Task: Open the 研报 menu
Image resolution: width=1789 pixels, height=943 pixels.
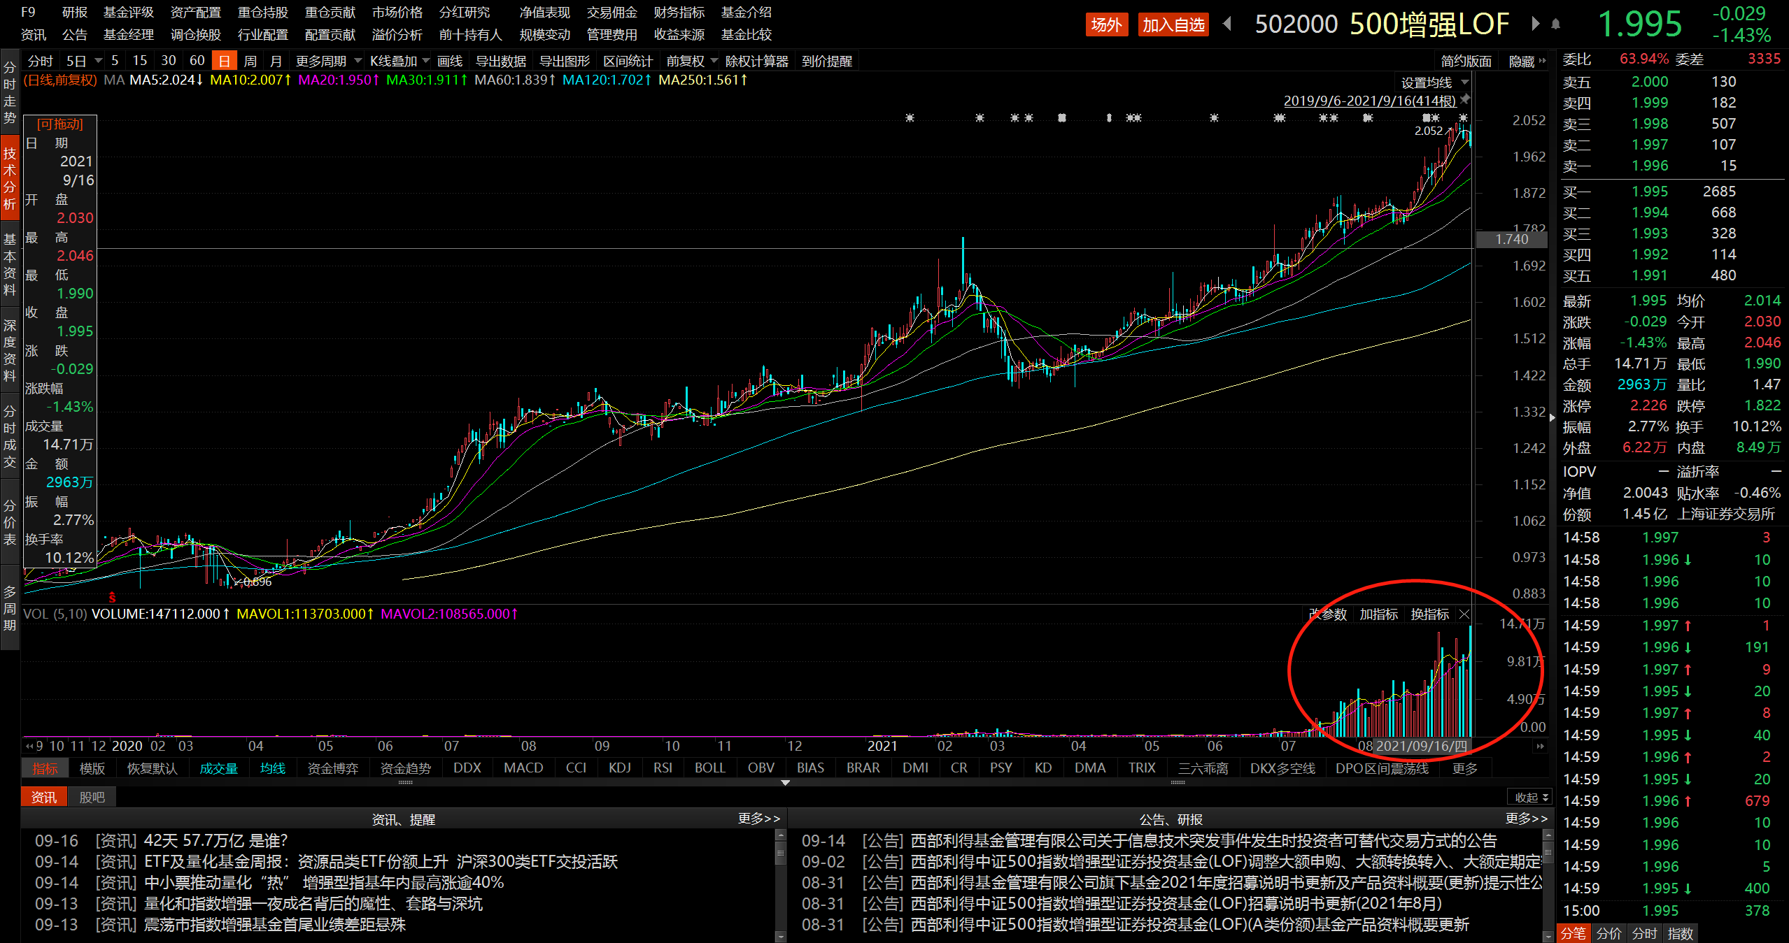Action: pyautogui.click(x=74, y=13)
